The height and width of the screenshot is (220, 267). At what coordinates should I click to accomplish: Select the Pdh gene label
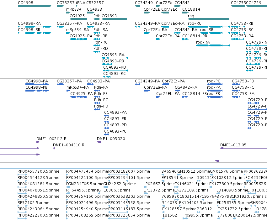pos(97,16)
